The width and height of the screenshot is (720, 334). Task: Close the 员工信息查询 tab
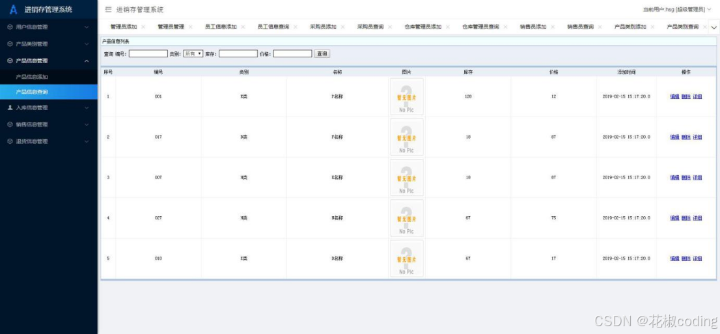tap(296, 27)
